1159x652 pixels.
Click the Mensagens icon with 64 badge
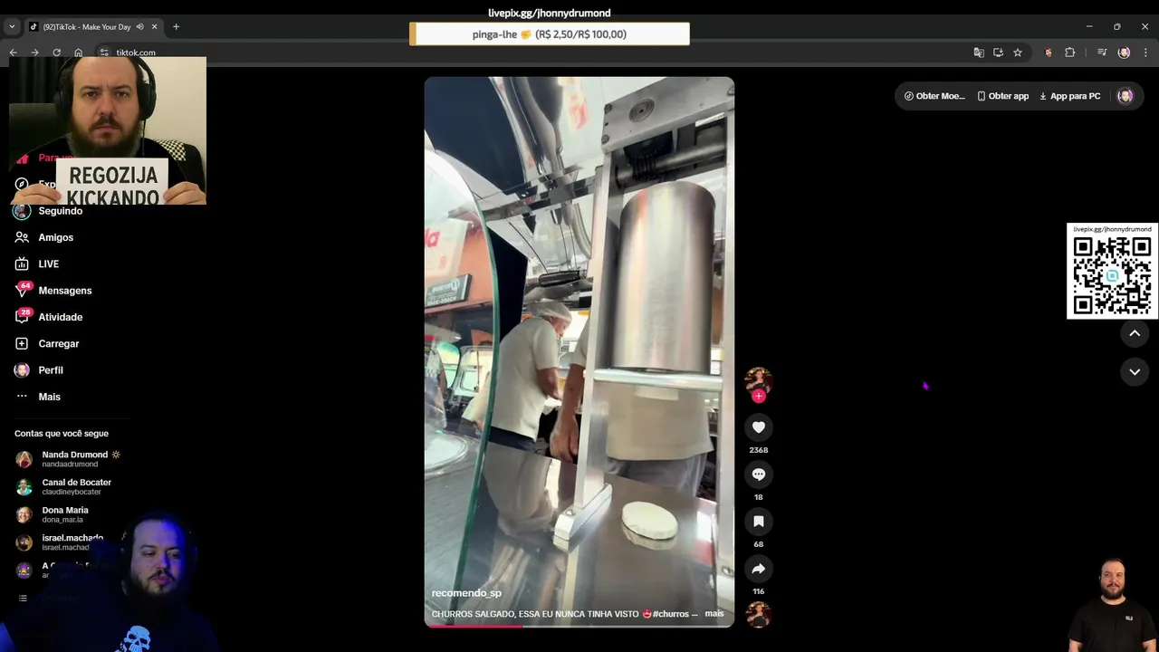coord(22,291)
